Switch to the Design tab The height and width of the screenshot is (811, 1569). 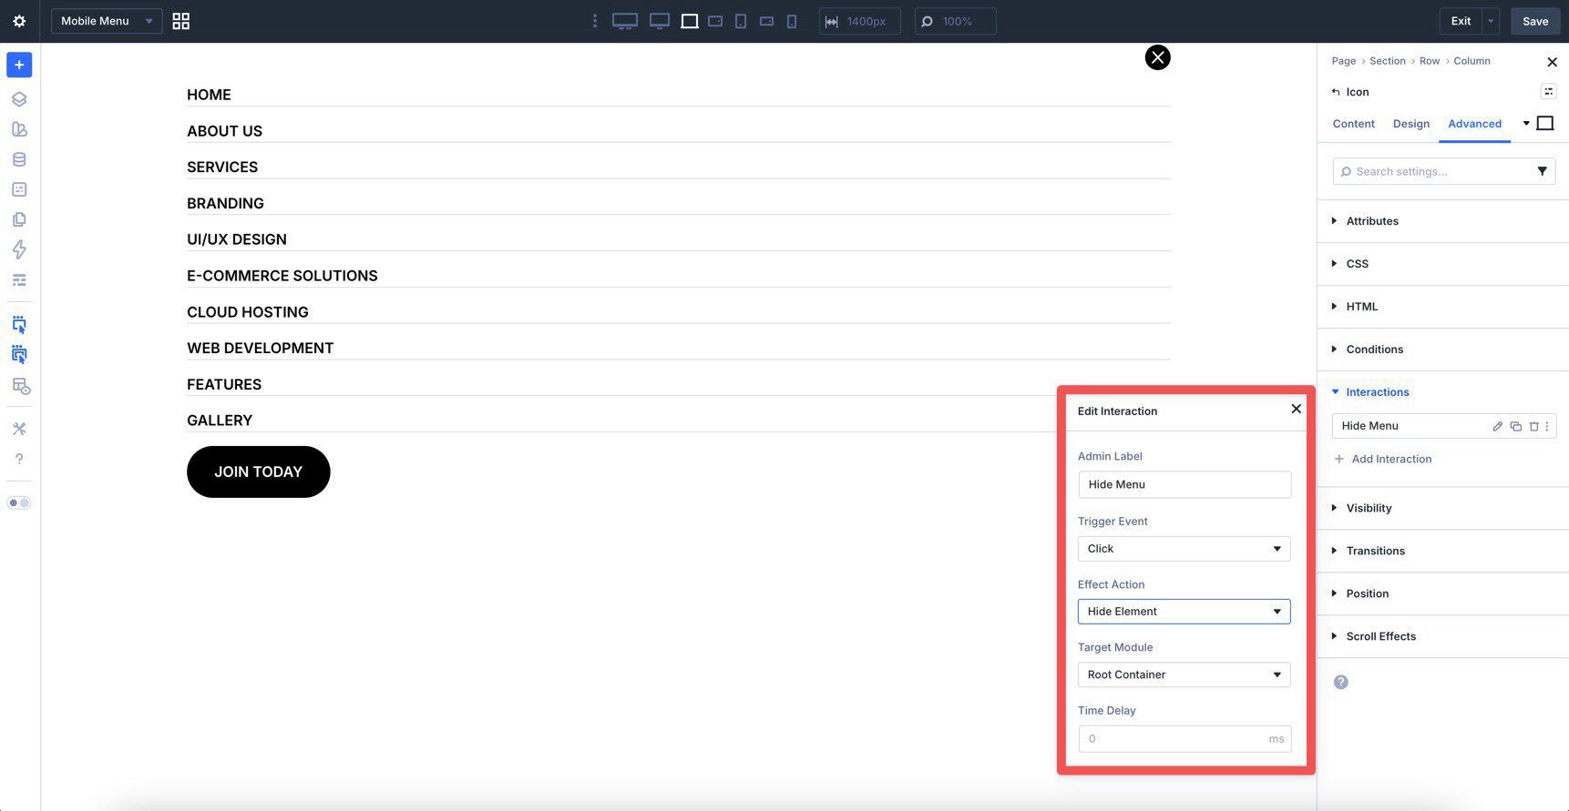(x=1410, y=124)
